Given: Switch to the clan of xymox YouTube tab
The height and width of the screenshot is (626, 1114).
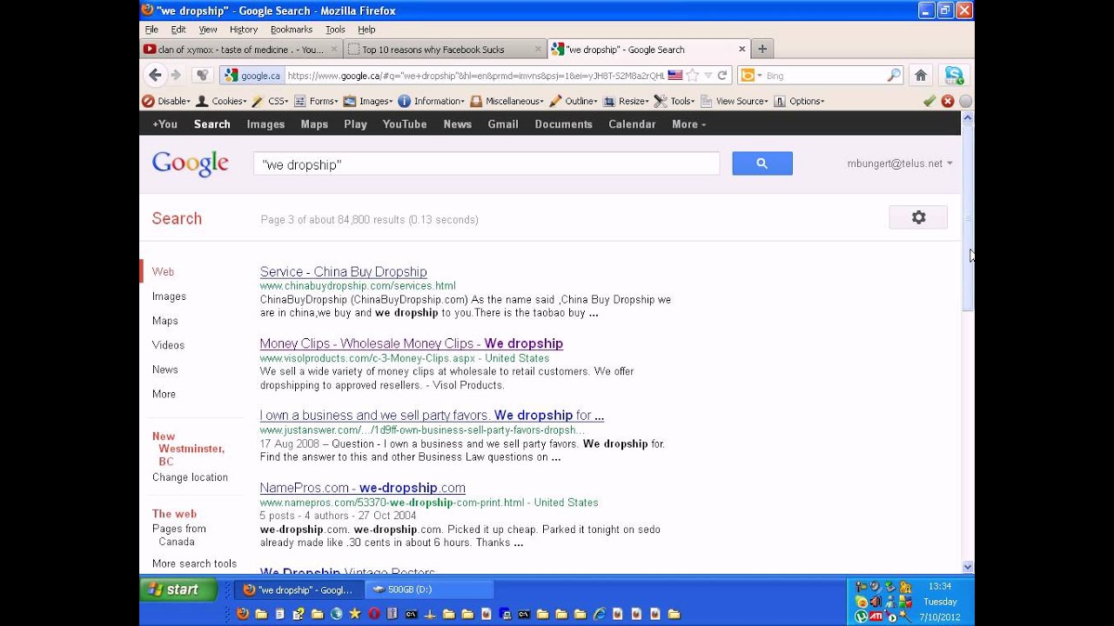Looking at the screenshot, I should point(239,50).
